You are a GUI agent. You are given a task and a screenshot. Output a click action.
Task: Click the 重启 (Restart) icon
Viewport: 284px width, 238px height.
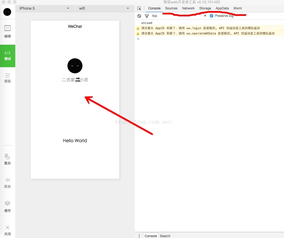(x=7, y=159)
